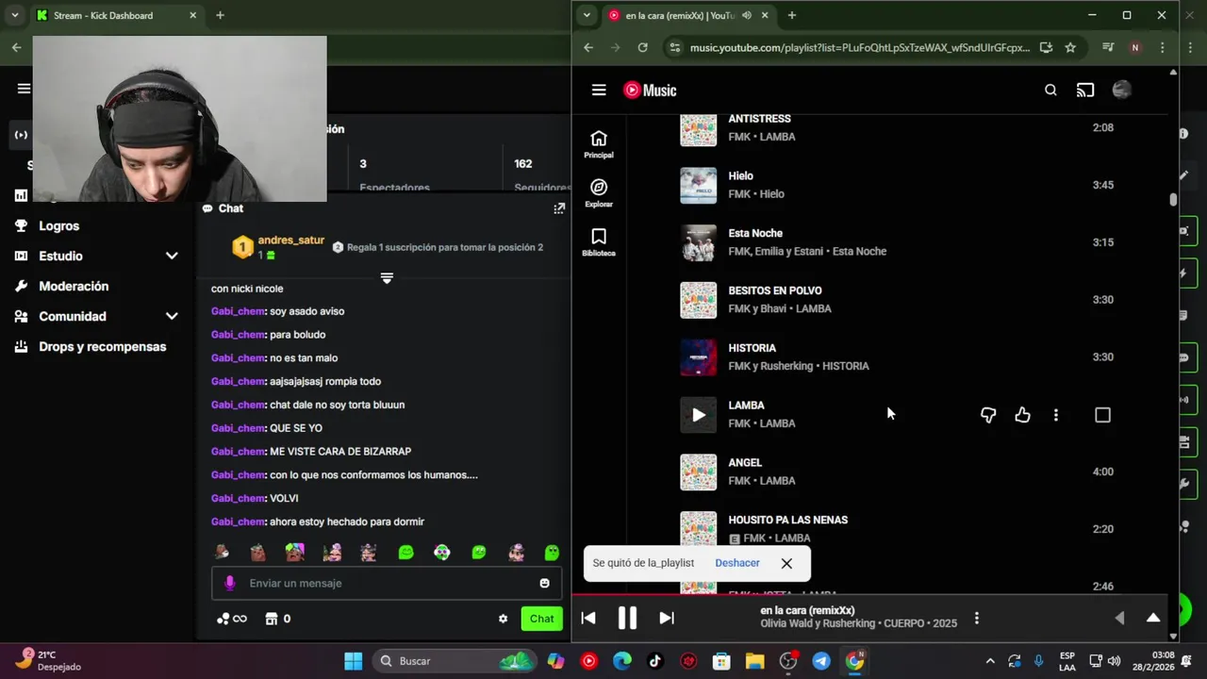Go back in the Kick window
1207x679 pixels.
pyautogui.click(x=16, y=47)
